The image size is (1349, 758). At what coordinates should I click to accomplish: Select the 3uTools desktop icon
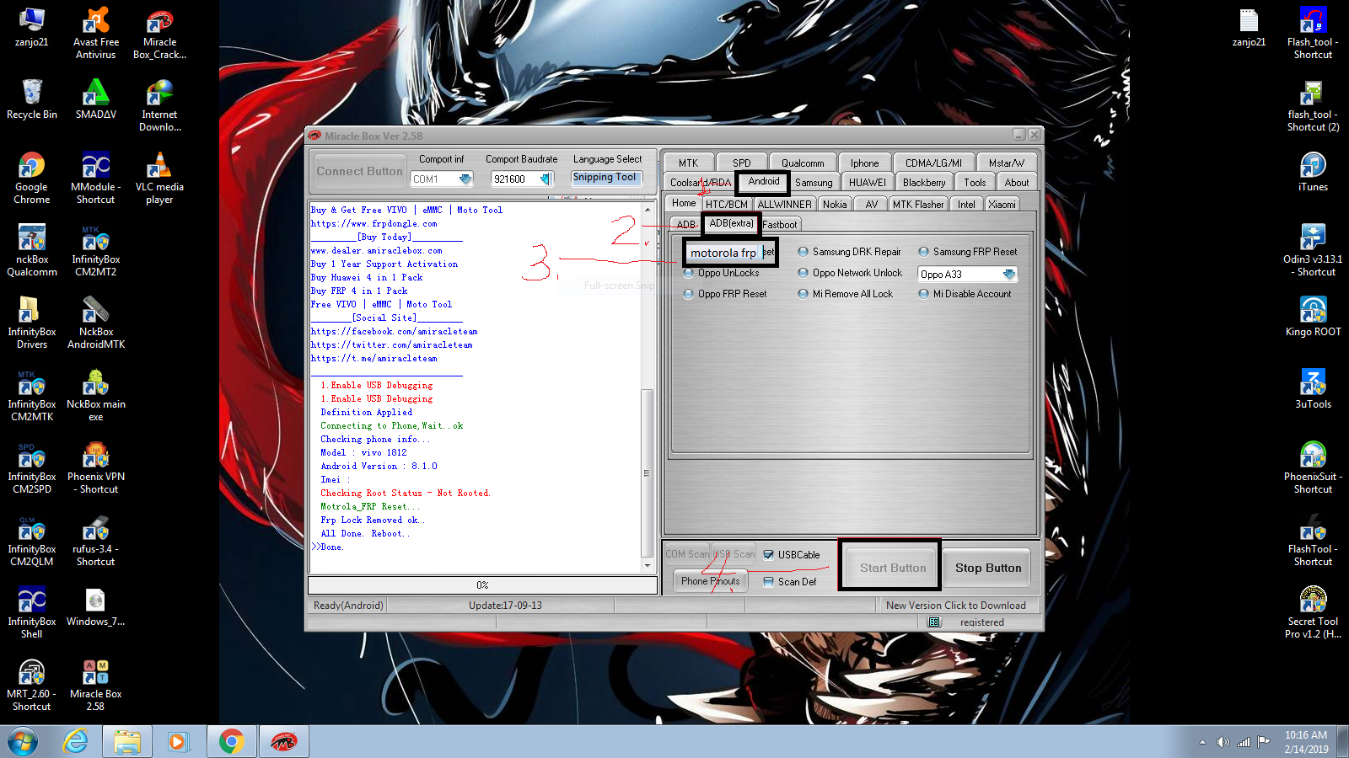tap(1313, 389)
